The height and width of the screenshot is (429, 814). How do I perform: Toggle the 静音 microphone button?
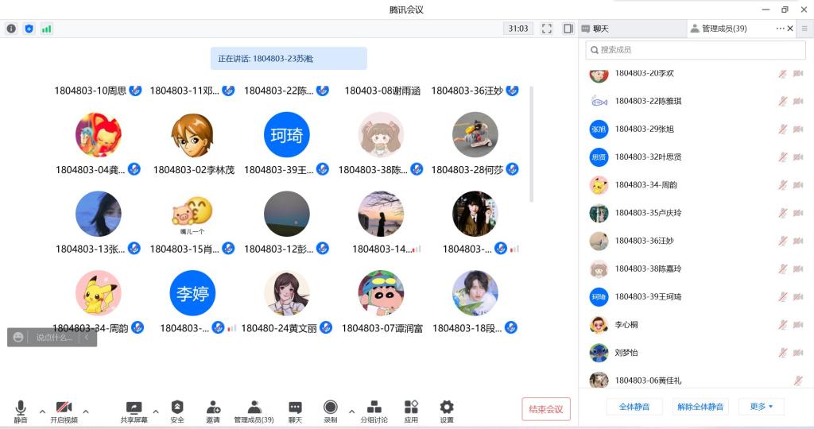(21, 411)
